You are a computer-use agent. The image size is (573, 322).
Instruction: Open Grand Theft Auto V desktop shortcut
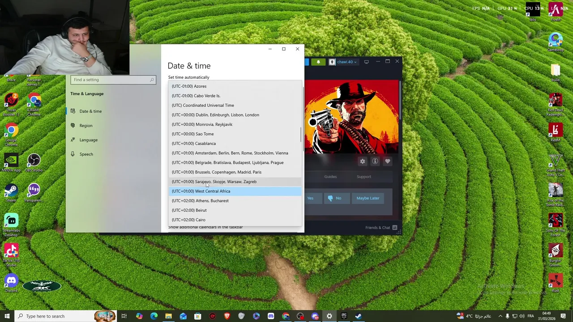pos(556,165)
